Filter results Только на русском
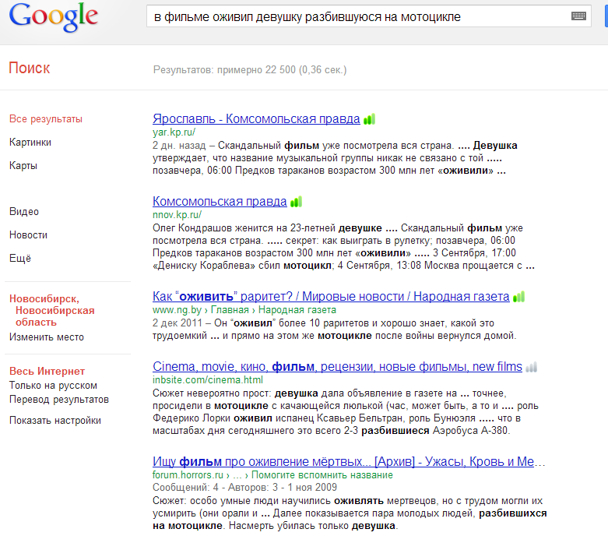Image resolution: width=608 pixels, height=543 pixels. [x=53, y=386]
